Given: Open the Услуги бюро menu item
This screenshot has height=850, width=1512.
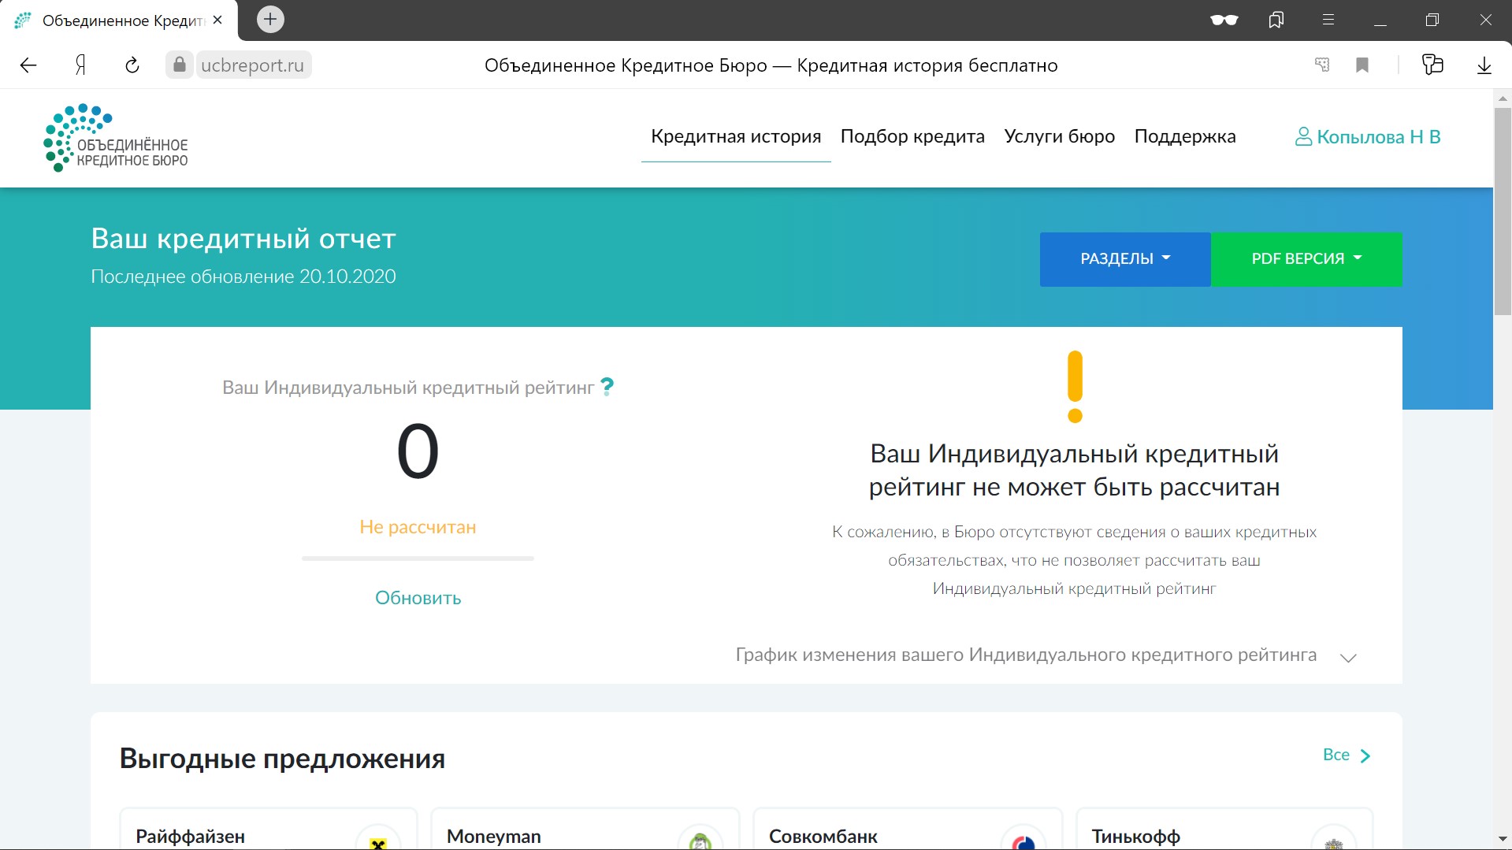Looking at the screenshot, I should tap(1059, 136).
